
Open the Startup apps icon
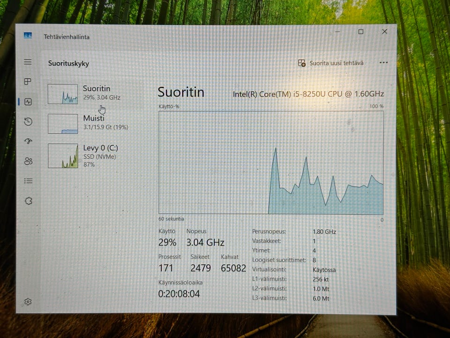click(x=28, y=141)
